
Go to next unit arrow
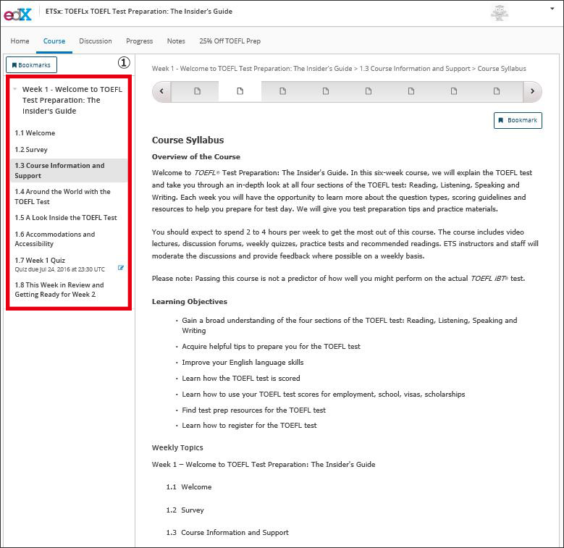(x=532, y=91)
